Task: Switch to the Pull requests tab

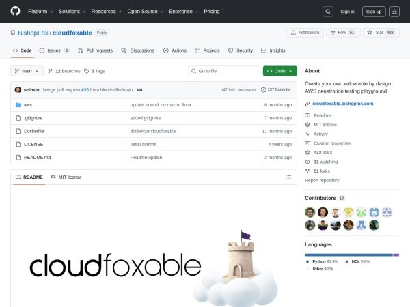Action: click(x=96, y=50)
